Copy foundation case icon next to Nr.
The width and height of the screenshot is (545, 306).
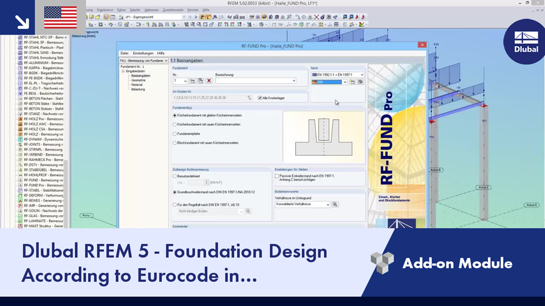click(x=201, y=81)
